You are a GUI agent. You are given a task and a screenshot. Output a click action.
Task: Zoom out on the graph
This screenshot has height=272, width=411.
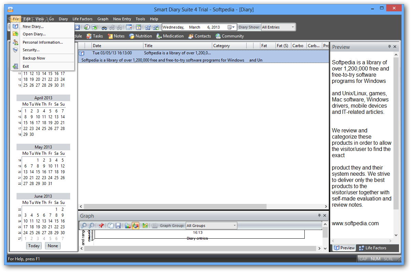(x=91, y=225)
